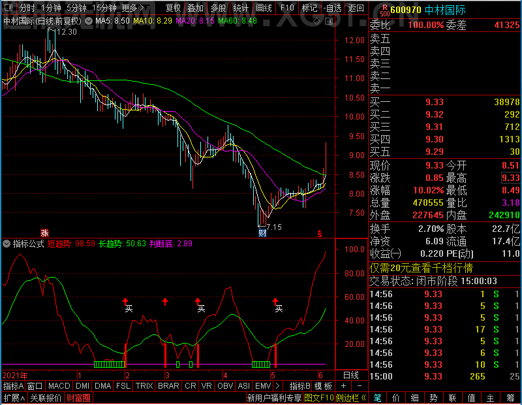Click the 600970 stock code
The height and width of the screenshot is (405, 522).
(406, 10)
